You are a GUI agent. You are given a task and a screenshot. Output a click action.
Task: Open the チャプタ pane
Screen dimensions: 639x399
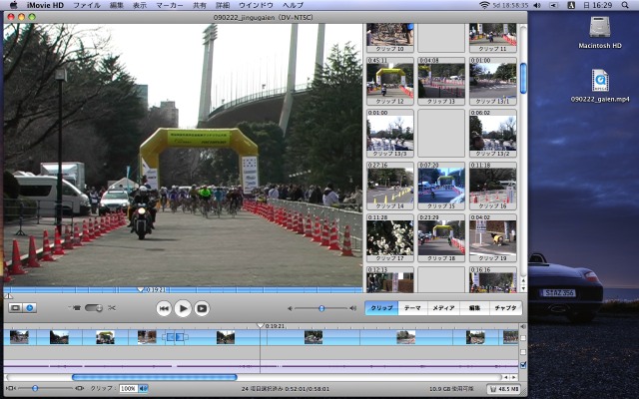pos(506,308)
